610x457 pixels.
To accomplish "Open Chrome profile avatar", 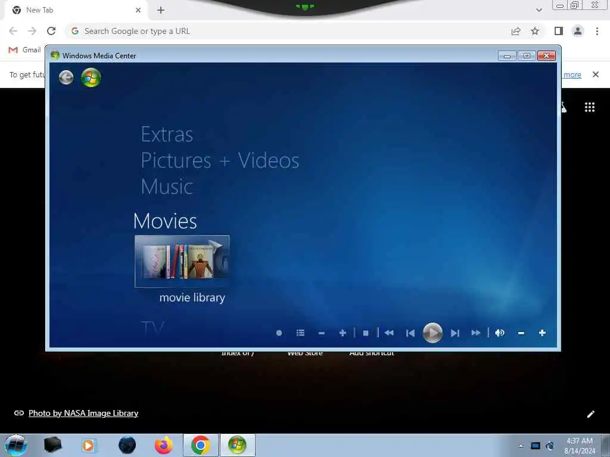I will point(578,31).
